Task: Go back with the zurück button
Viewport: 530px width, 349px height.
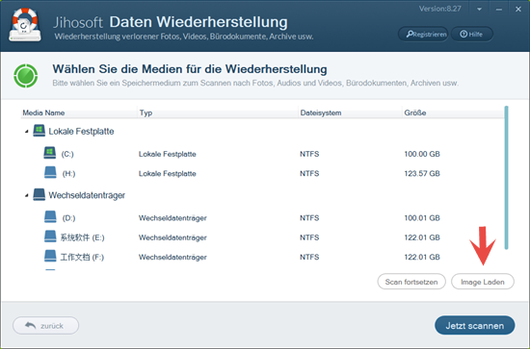Action: [45, 325]
